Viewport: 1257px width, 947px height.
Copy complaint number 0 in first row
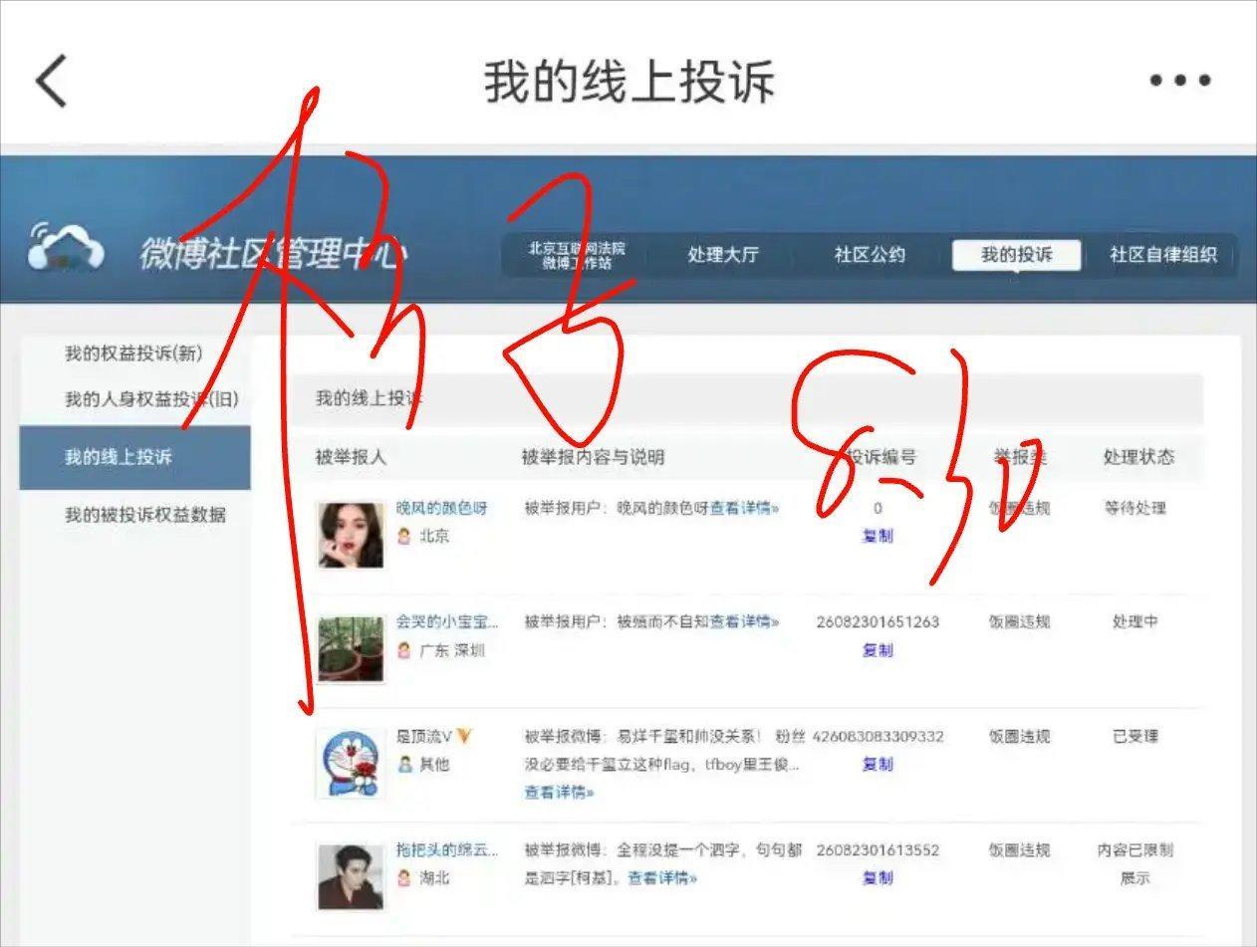(878, 536)
